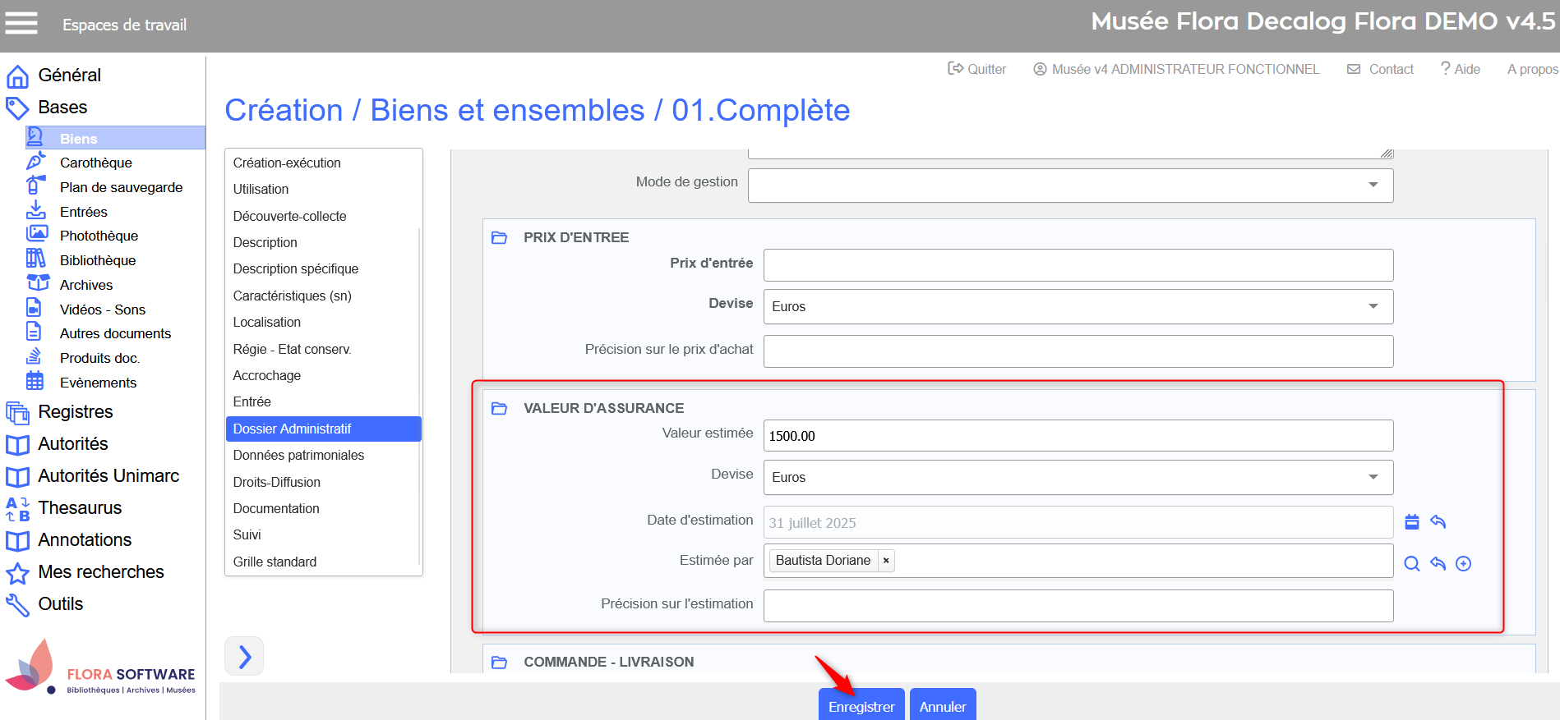Click the Valeur estimée input field
The width and height of the screenshot is (1560, 720).
(x=1078, y=436)
